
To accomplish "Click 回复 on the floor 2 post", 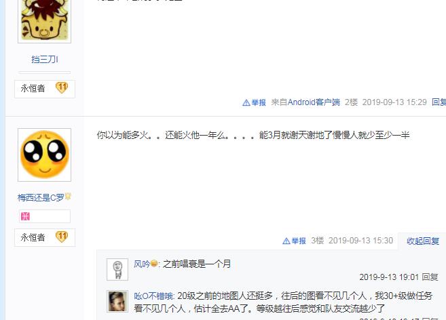I will [439, 102].
